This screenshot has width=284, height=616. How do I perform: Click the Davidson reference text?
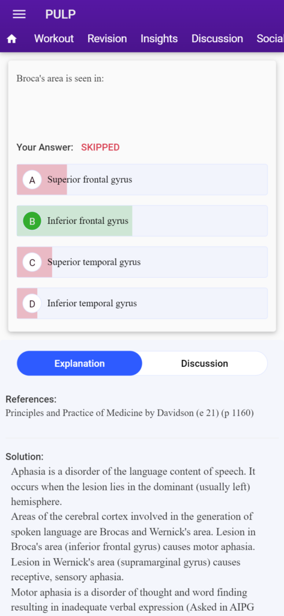[x=130, y=413]
